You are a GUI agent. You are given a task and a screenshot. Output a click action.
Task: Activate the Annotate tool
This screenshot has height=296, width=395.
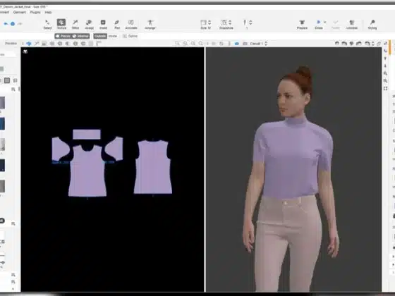click(x=131, y=25)
